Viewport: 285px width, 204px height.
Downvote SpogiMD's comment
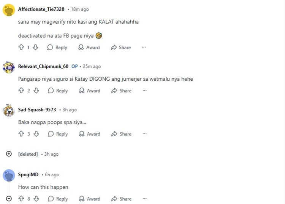click(36, 199)
